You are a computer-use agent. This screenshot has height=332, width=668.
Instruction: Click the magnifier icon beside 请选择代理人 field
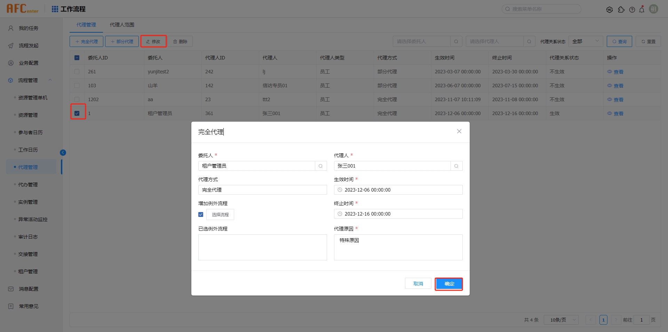[529, 41]
